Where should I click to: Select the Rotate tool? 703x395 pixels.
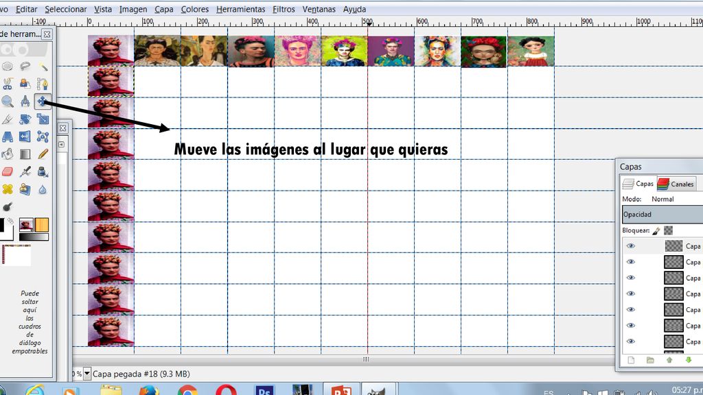[25, 119]
